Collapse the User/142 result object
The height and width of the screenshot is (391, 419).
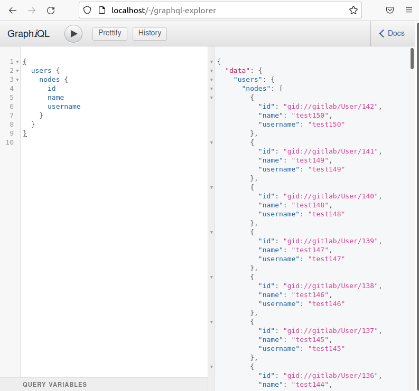[212, 98]
